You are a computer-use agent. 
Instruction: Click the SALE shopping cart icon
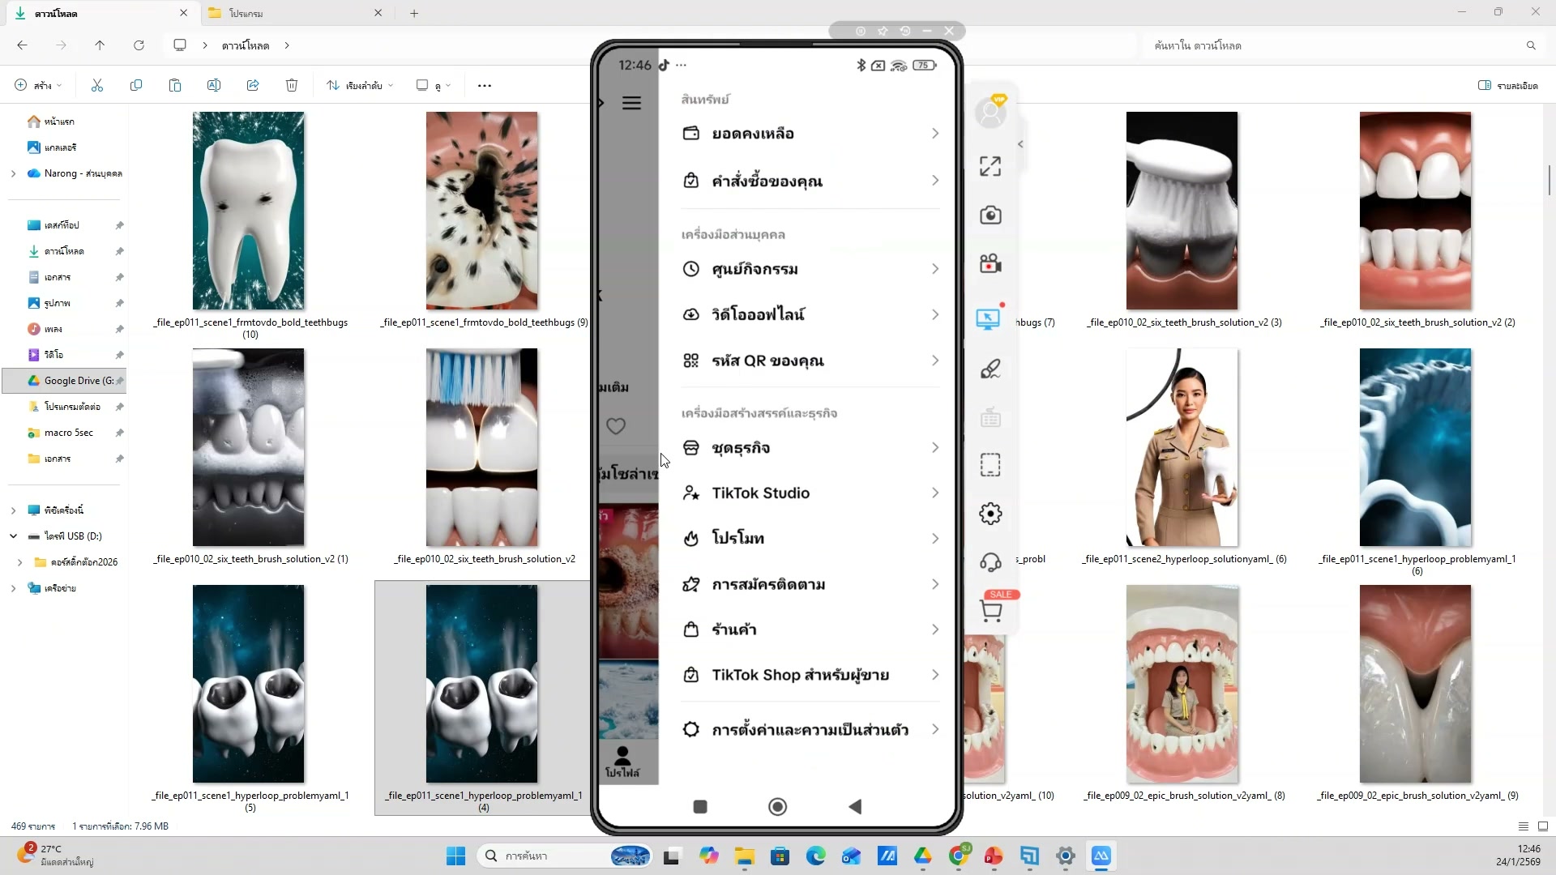pos(992,609)
